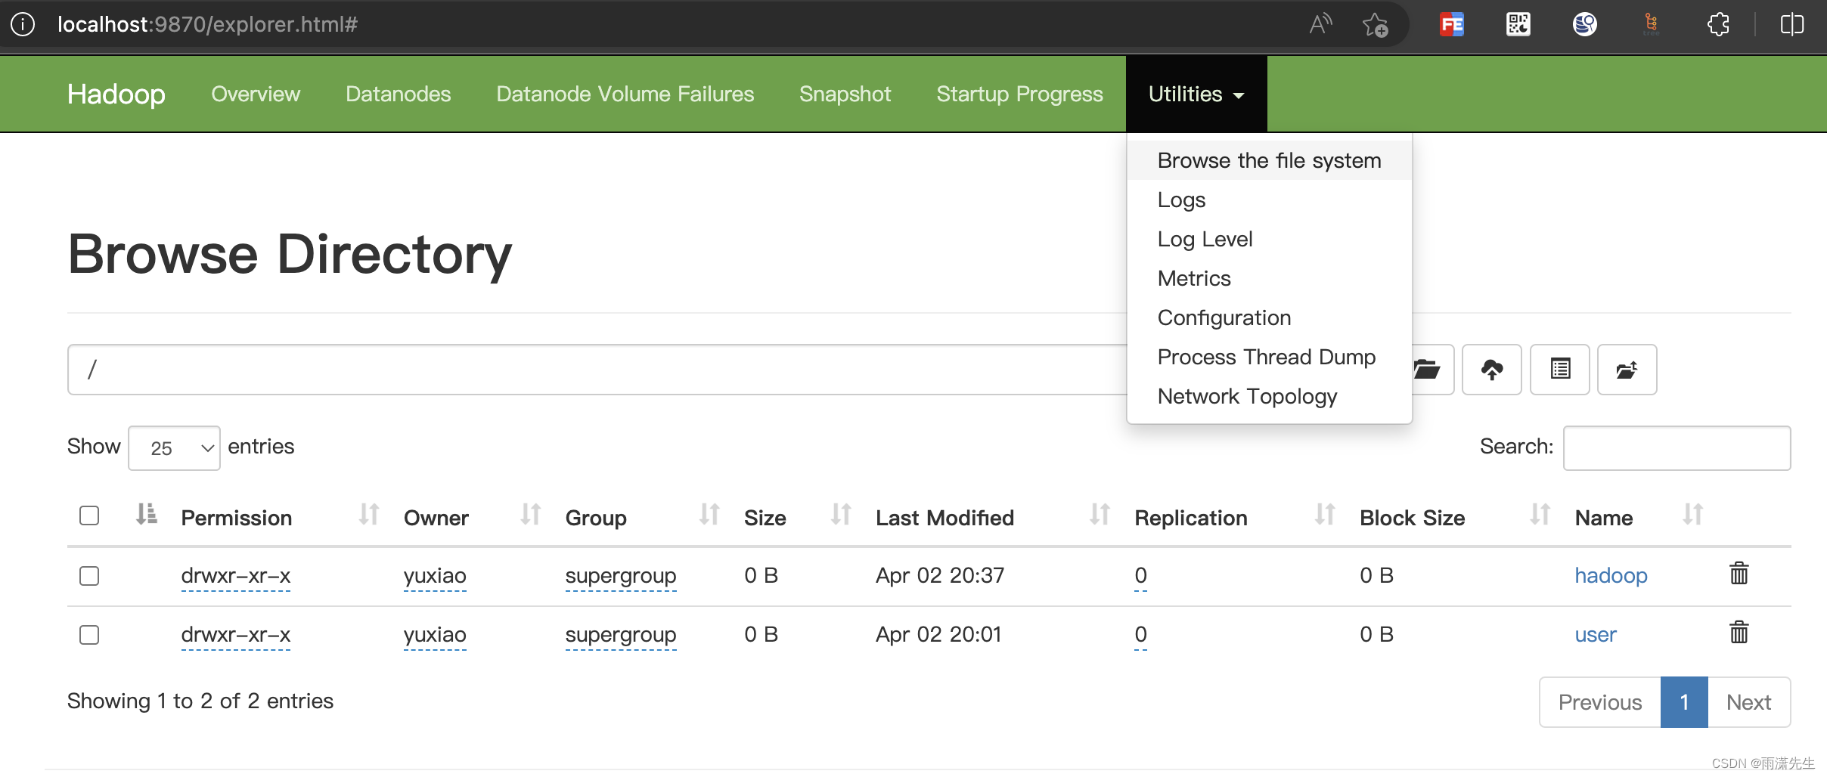The height and width of the screenshot is (777, 1827).
Task: Edit group supergroup of hadoop row
Action: click(621, 576)
